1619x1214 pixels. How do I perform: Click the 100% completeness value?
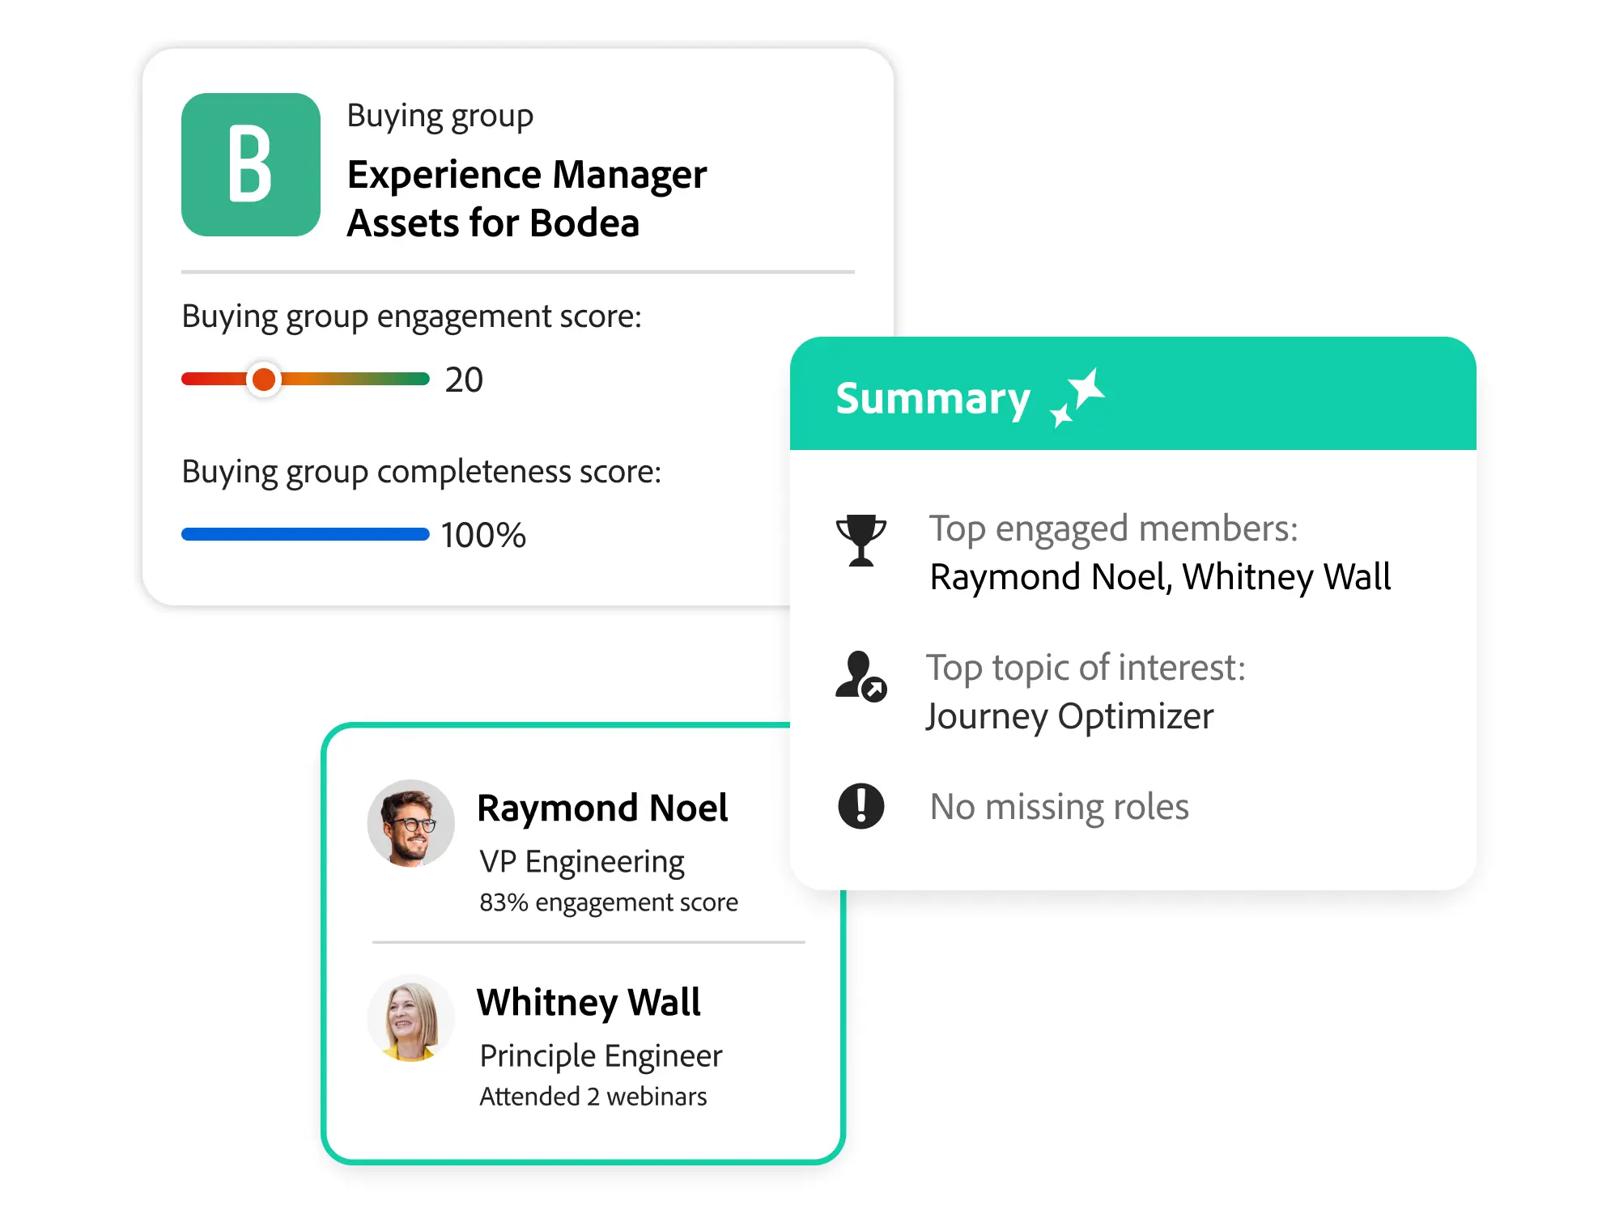(483, 535)
